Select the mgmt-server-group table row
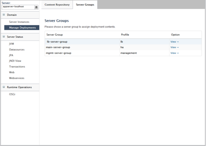This screenshot has height=146, width=206. pos(123,53)
